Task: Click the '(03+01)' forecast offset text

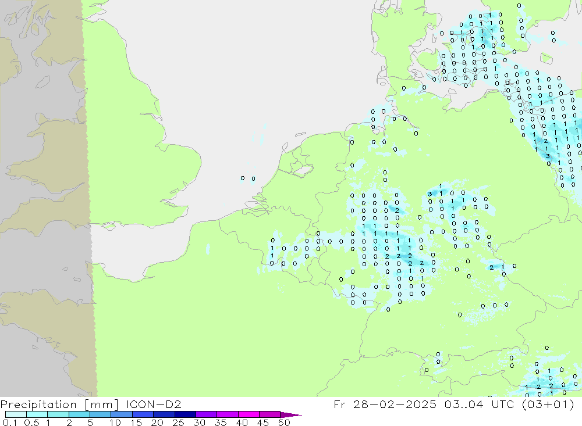Action: coord(548,404)
